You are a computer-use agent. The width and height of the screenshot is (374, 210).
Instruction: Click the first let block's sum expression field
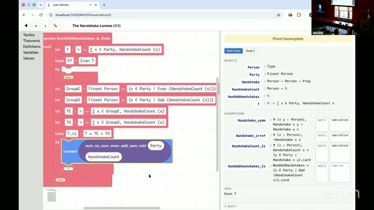pyautogui.click(x=125, y=50)
